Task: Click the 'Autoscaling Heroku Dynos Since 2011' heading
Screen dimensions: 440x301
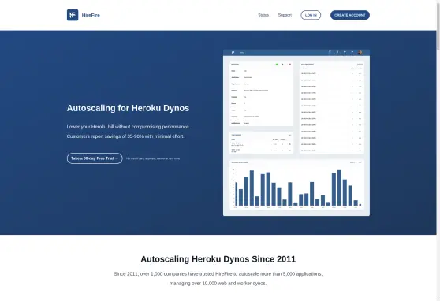Action: coord(218,259)
